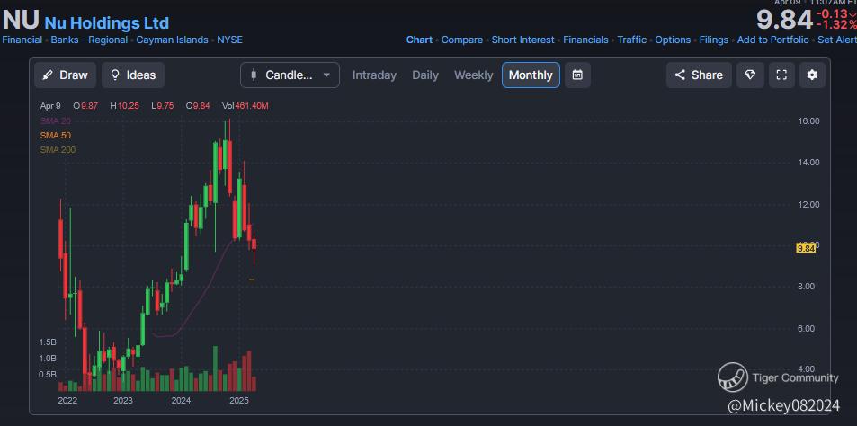Viewport: 857px width, 426px height.
Task: Click the 2025 label on time axis
Action: click(239, 400)
